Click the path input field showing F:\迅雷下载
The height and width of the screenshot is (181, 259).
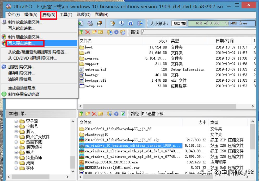pyautogui.click(x=198, y=114)
